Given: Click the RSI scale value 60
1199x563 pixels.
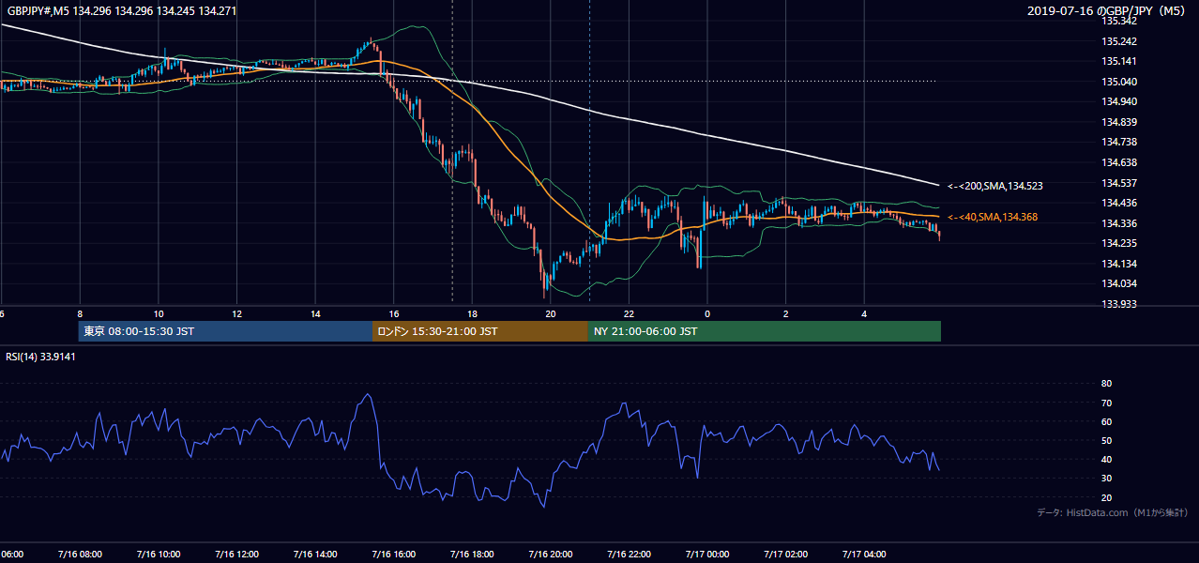Looking at the screenshot, I should click(x=1106, y=421).
